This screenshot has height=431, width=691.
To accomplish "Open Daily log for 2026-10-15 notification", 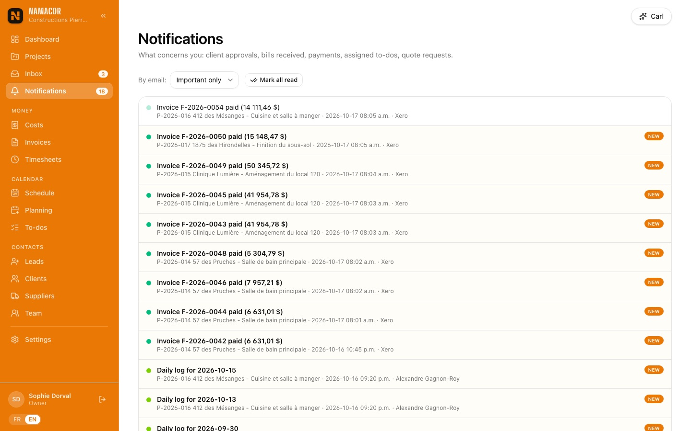I will click(x=405, y=374).
